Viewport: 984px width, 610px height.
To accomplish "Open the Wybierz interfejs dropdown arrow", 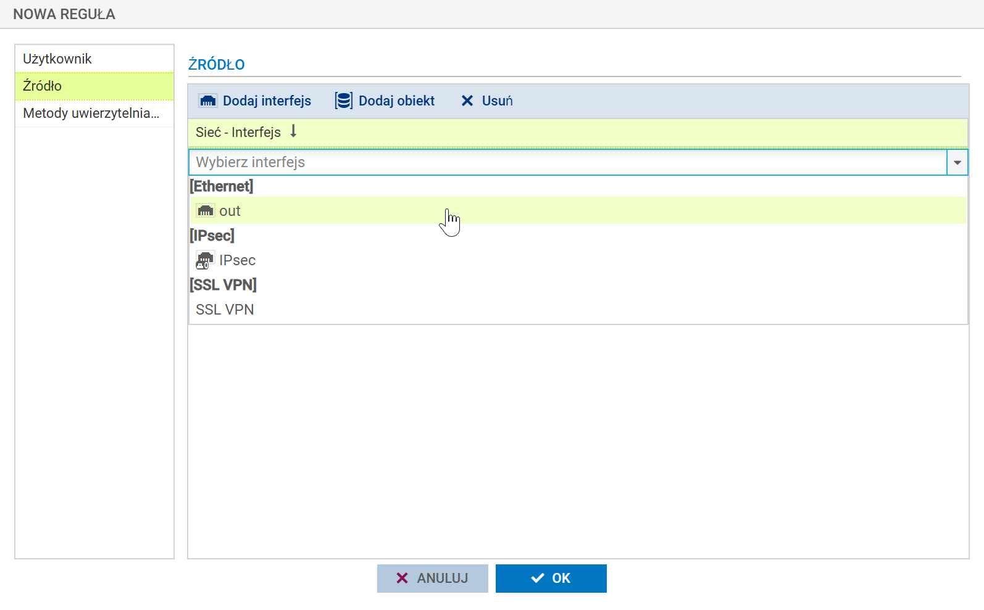I will click(957, 162).
